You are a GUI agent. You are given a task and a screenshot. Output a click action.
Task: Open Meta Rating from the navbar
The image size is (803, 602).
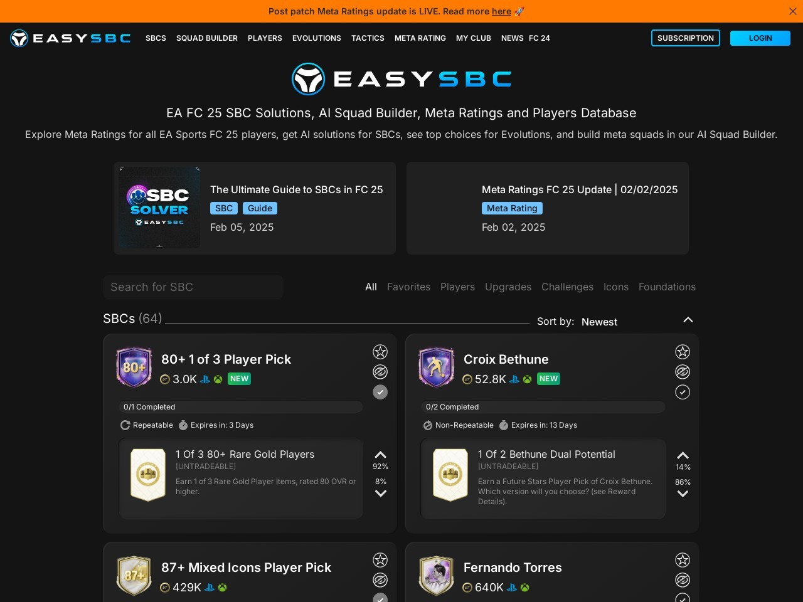coord(420,38)
